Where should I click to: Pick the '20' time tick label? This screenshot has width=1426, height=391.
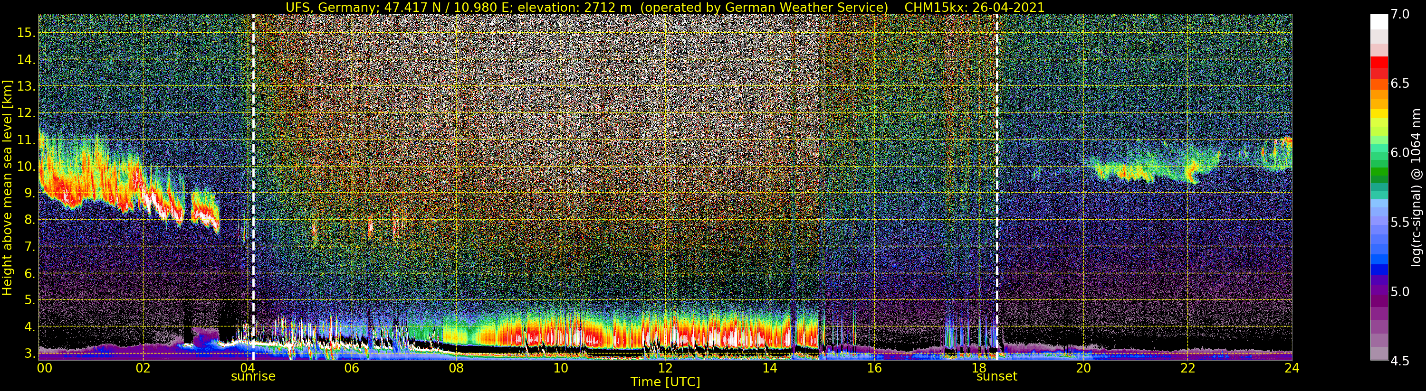pos(1083,368)
